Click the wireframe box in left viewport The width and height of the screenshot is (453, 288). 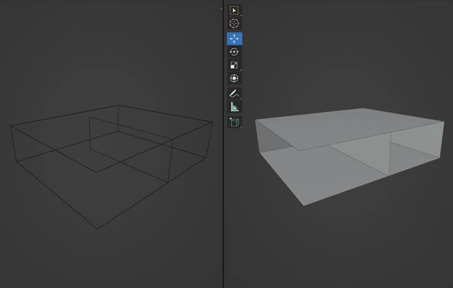coord(111,167)
